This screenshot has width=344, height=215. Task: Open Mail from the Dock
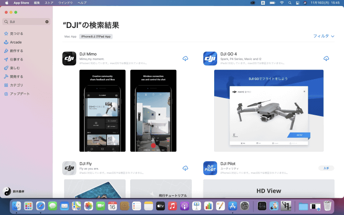pos(64,206)
